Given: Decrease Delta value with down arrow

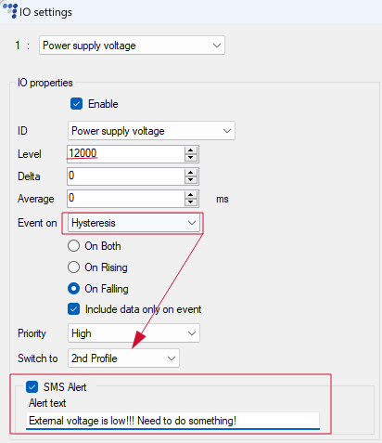Looking at the screenshot, I should tap(191, 180).
